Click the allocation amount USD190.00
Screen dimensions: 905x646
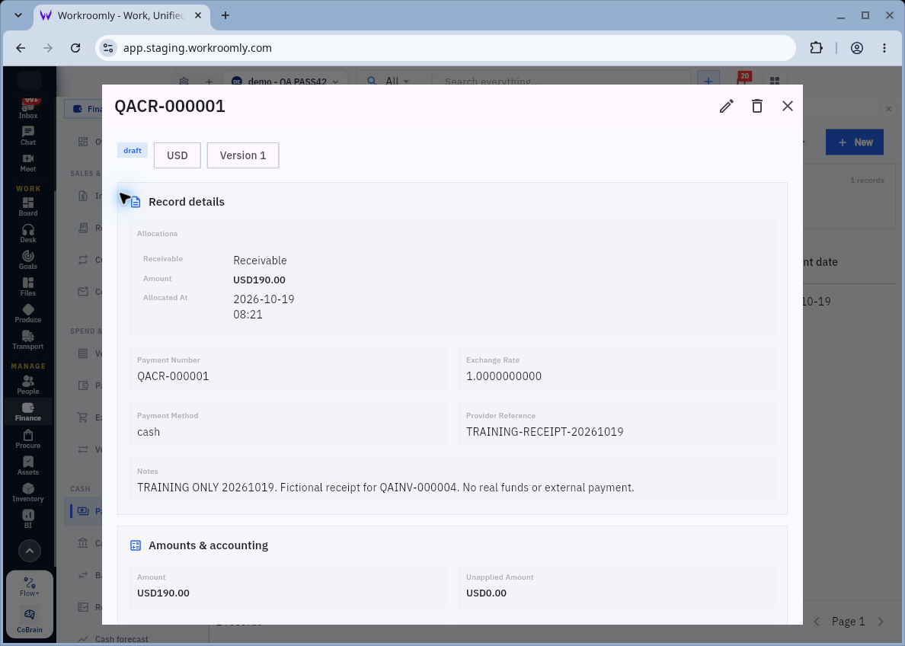(x=259, y=280)
